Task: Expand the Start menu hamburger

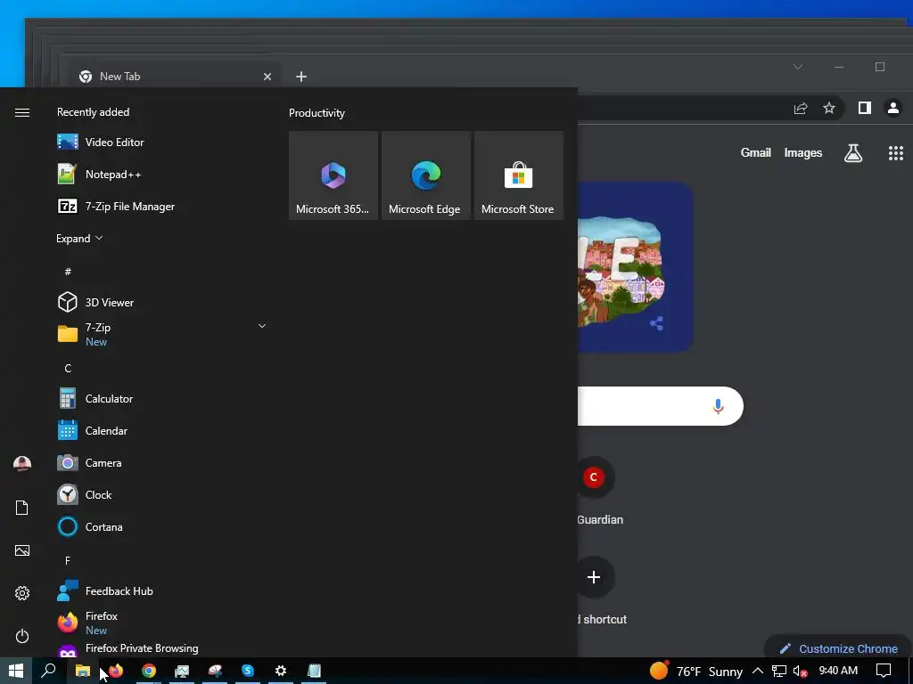Action: pos(22,112)
